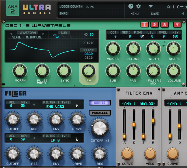Screen dimensions: 187x168
Task: Click SAVE preset button
Action: pos(155,14)
